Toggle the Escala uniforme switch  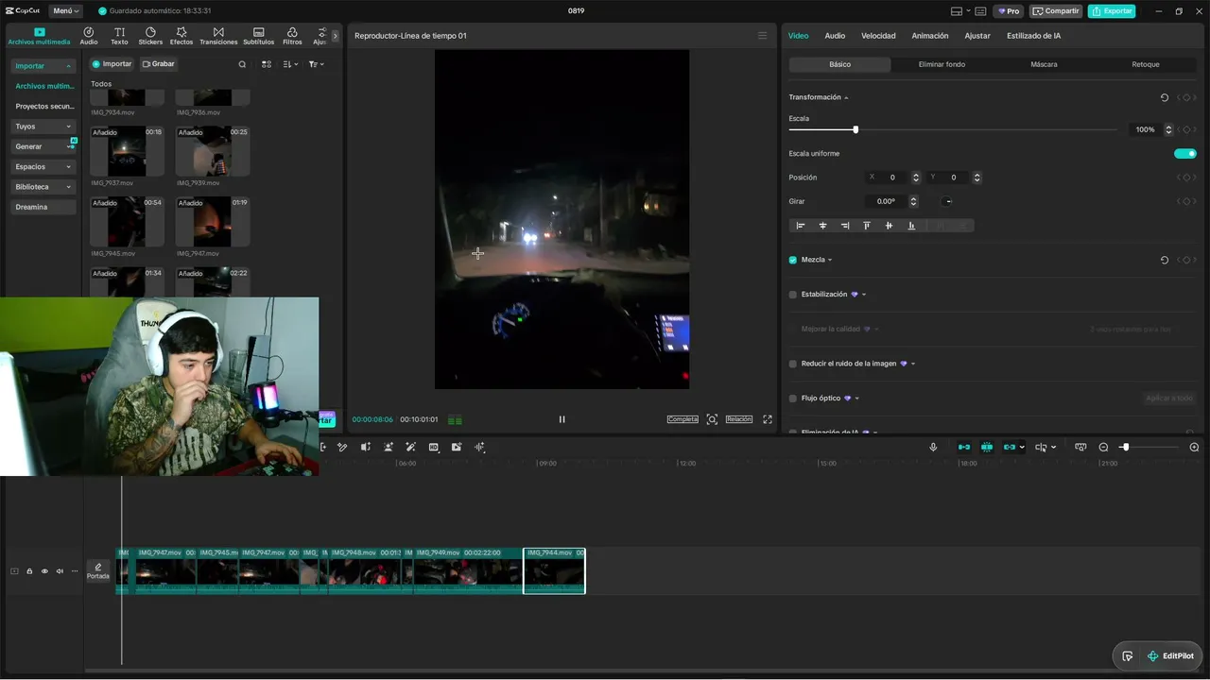click(x=1184, y=153)
